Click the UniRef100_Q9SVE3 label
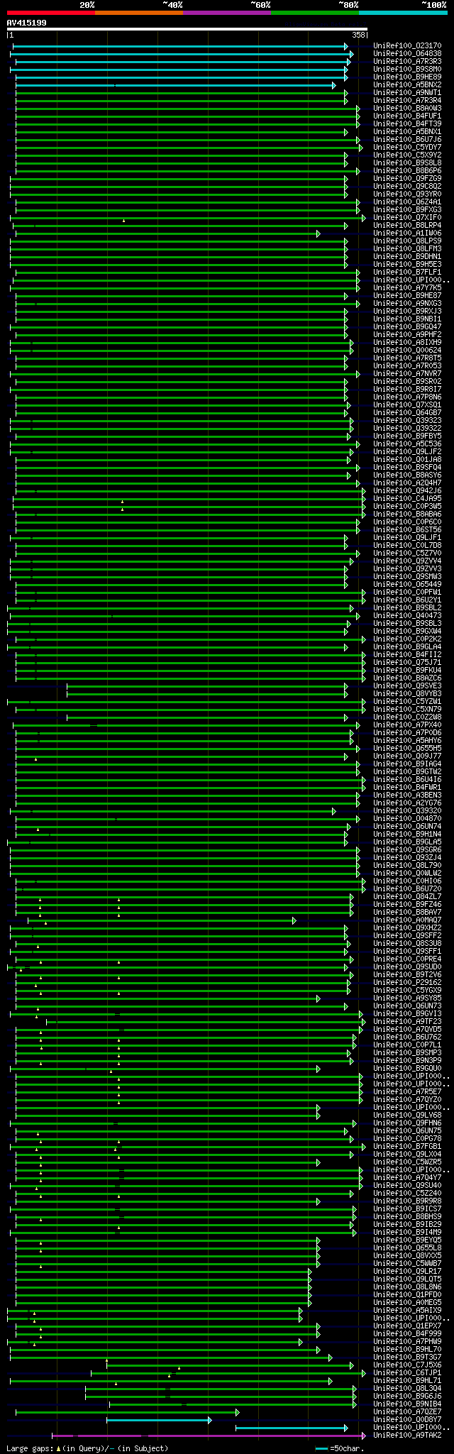 (407, 686)
